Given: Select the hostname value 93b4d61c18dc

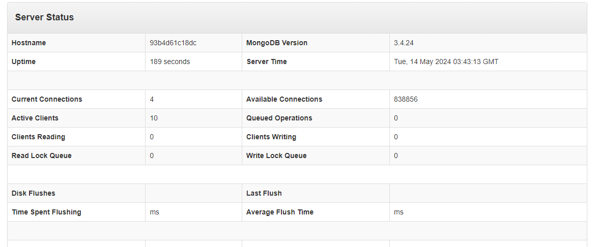Looking at the screenshot, I should [173, 43].
